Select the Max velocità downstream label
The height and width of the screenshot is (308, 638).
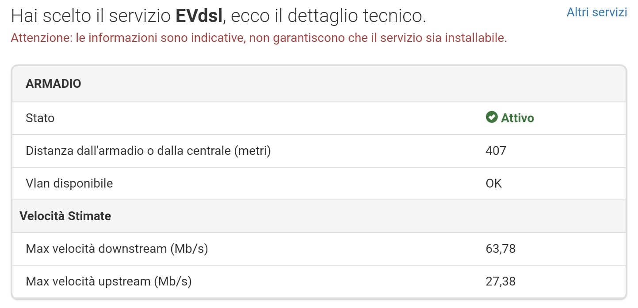[x=117, y=249]
